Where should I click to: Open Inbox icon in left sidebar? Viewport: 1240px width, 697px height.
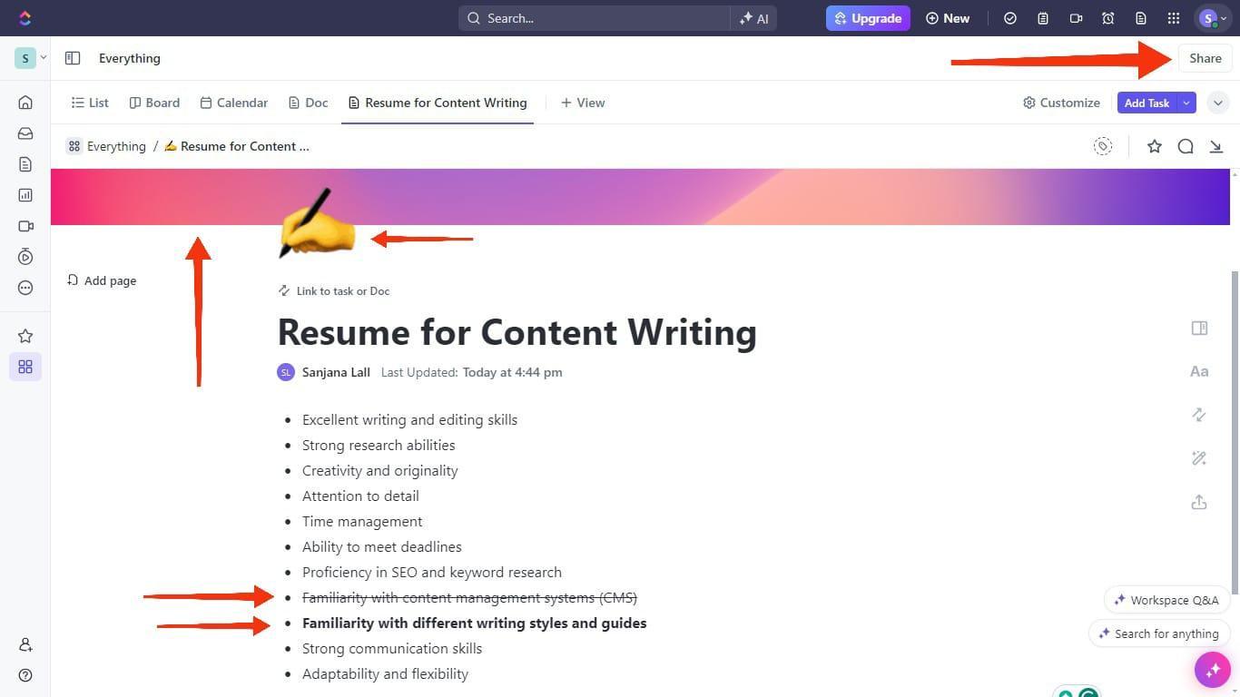(25, 133)
